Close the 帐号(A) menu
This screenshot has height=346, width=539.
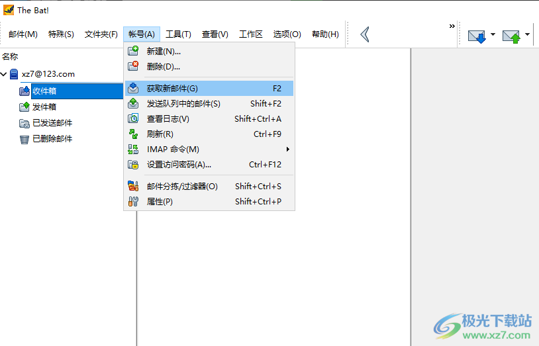click(x=142, y=34)
